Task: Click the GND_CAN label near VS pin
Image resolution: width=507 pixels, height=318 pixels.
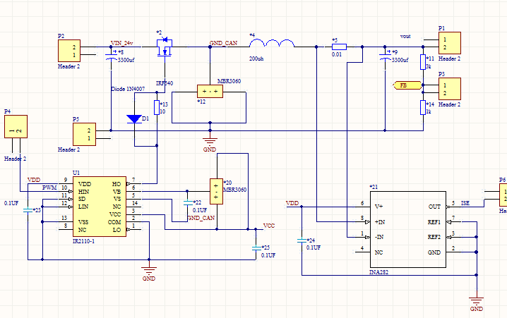Action: [x=201, y=218]
